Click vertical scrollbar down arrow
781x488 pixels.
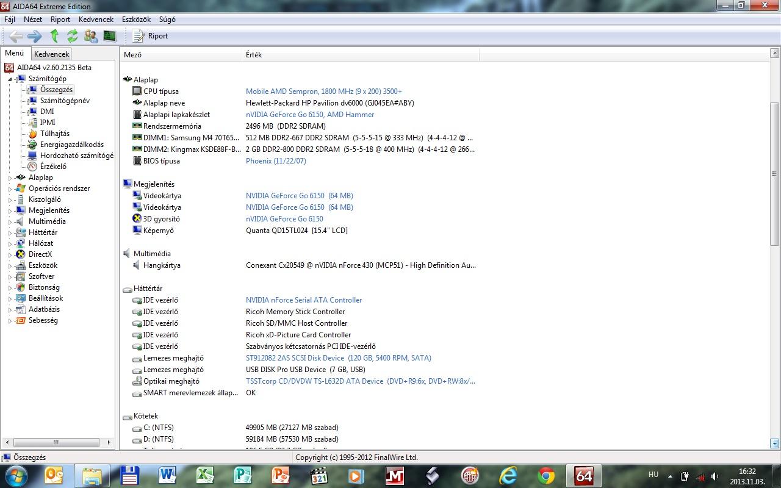pyautogui.click(x=775, y=443)
